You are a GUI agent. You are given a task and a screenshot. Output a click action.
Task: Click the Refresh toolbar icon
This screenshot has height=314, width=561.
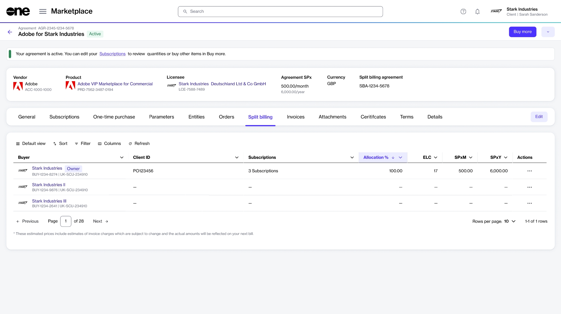click(x=130, y=144)
